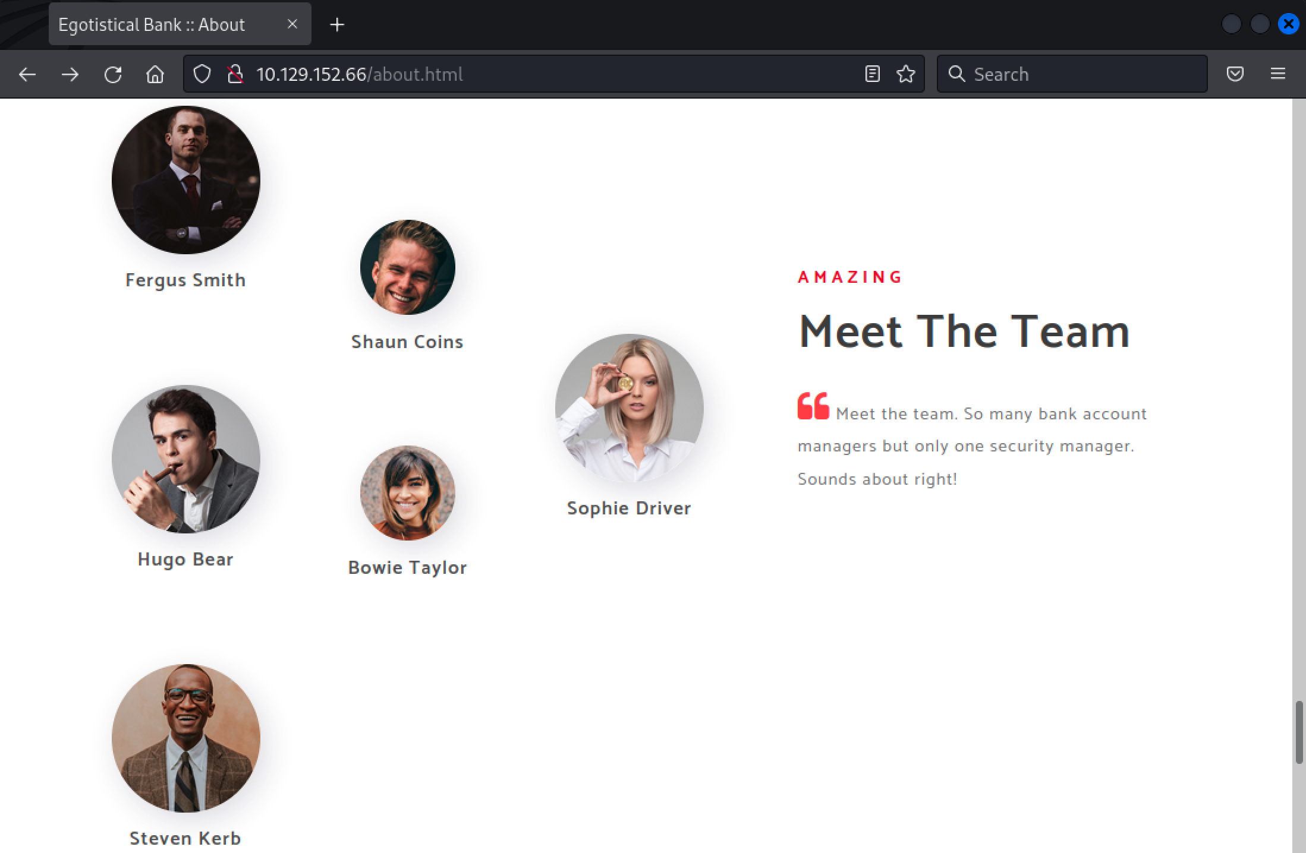
Task: Click the Sophie Driver name label
Action: point(629,508)
